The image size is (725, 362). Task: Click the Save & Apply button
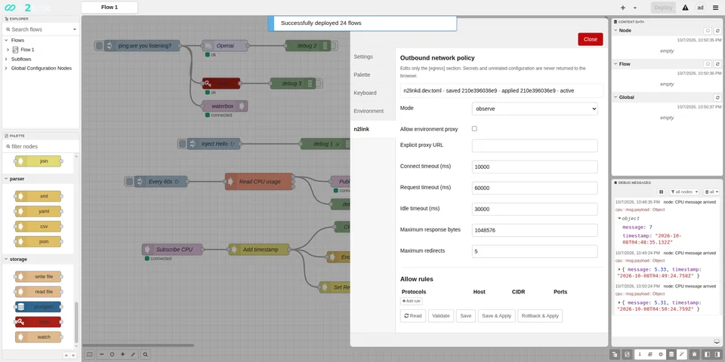(x=497, y=316)
